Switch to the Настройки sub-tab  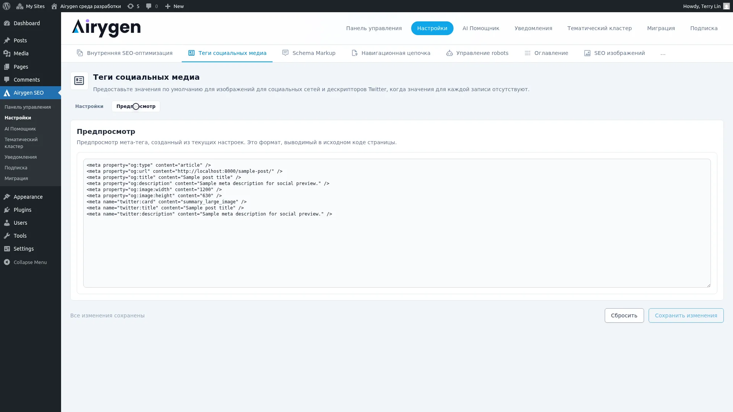(x=89, y=106)
